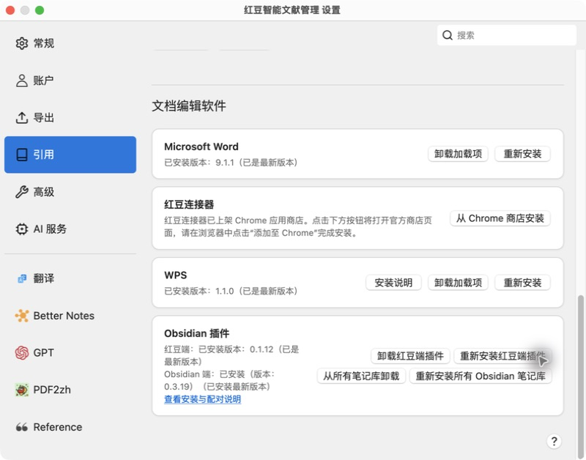Viewport: 586px width, 460px height.
Task: Click 从所有笔记库卸载 button
Action: (361, 376)
